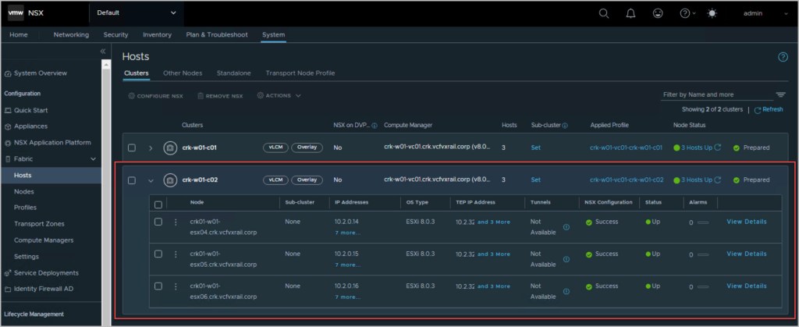This screenshot has height=327, width=799.
Task: Expand the crk-w01-c01 cluster row
Action: tap(150, 148)
